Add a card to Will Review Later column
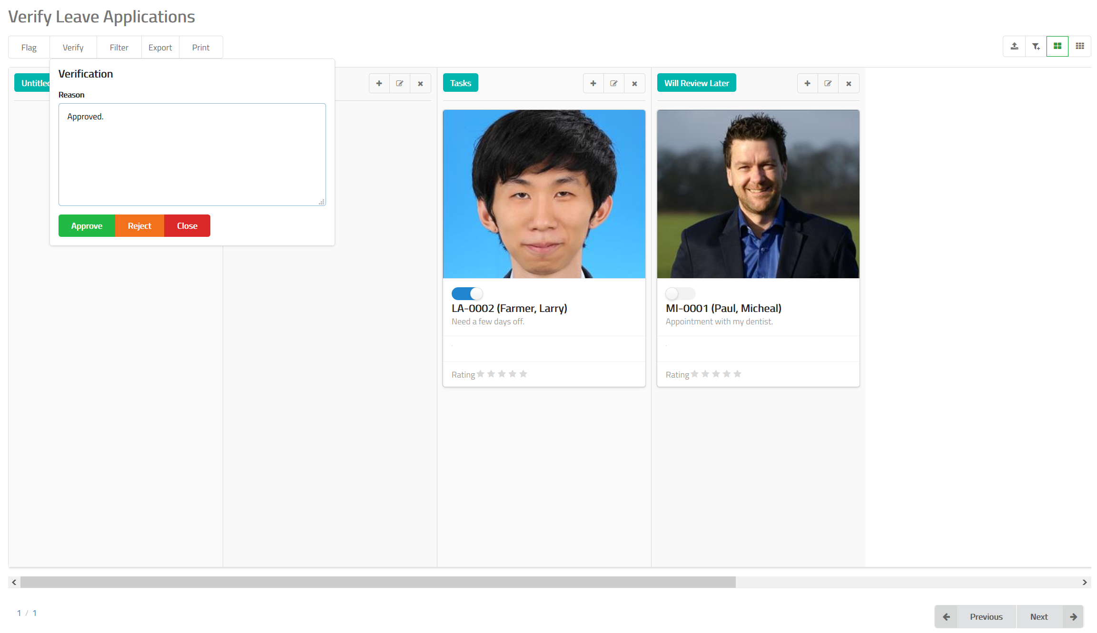 click(x=807, y=83)
